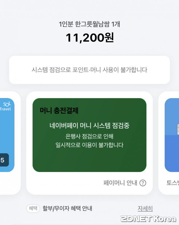Image resolution: width=179 pixels, height=225 pixels.
Task: Click the card chip icon on blue card
Action: pyautogui.click(x=177, y=129)
